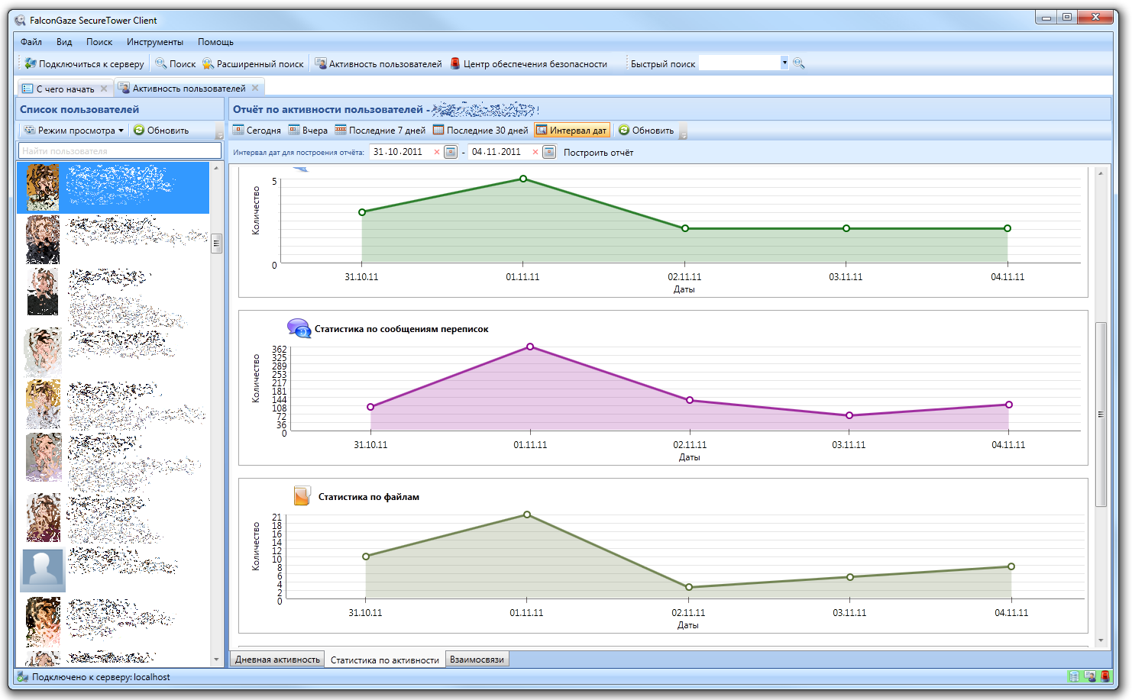Select the Сегодня report period
The width and height of the screenshot is (1132, 700).
click(x=257, y=131)
